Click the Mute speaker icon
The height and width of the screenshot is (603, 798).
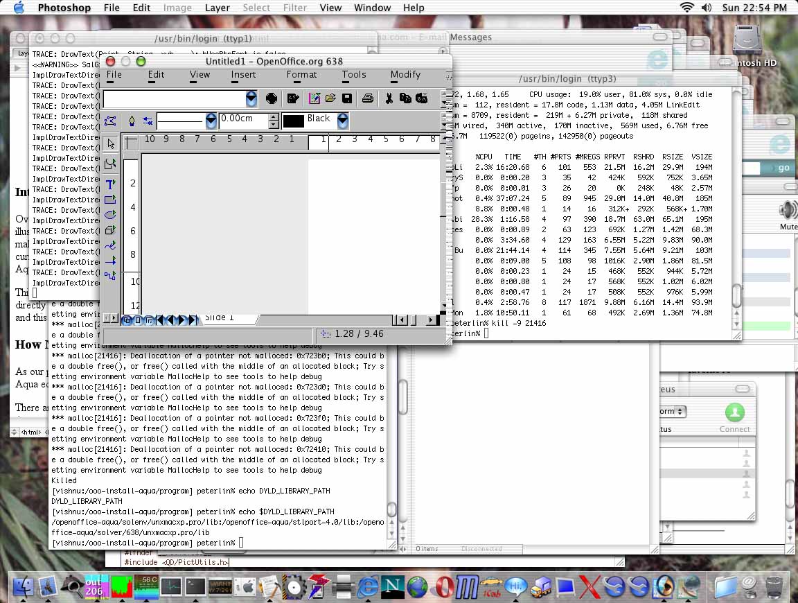coord(788,211)
